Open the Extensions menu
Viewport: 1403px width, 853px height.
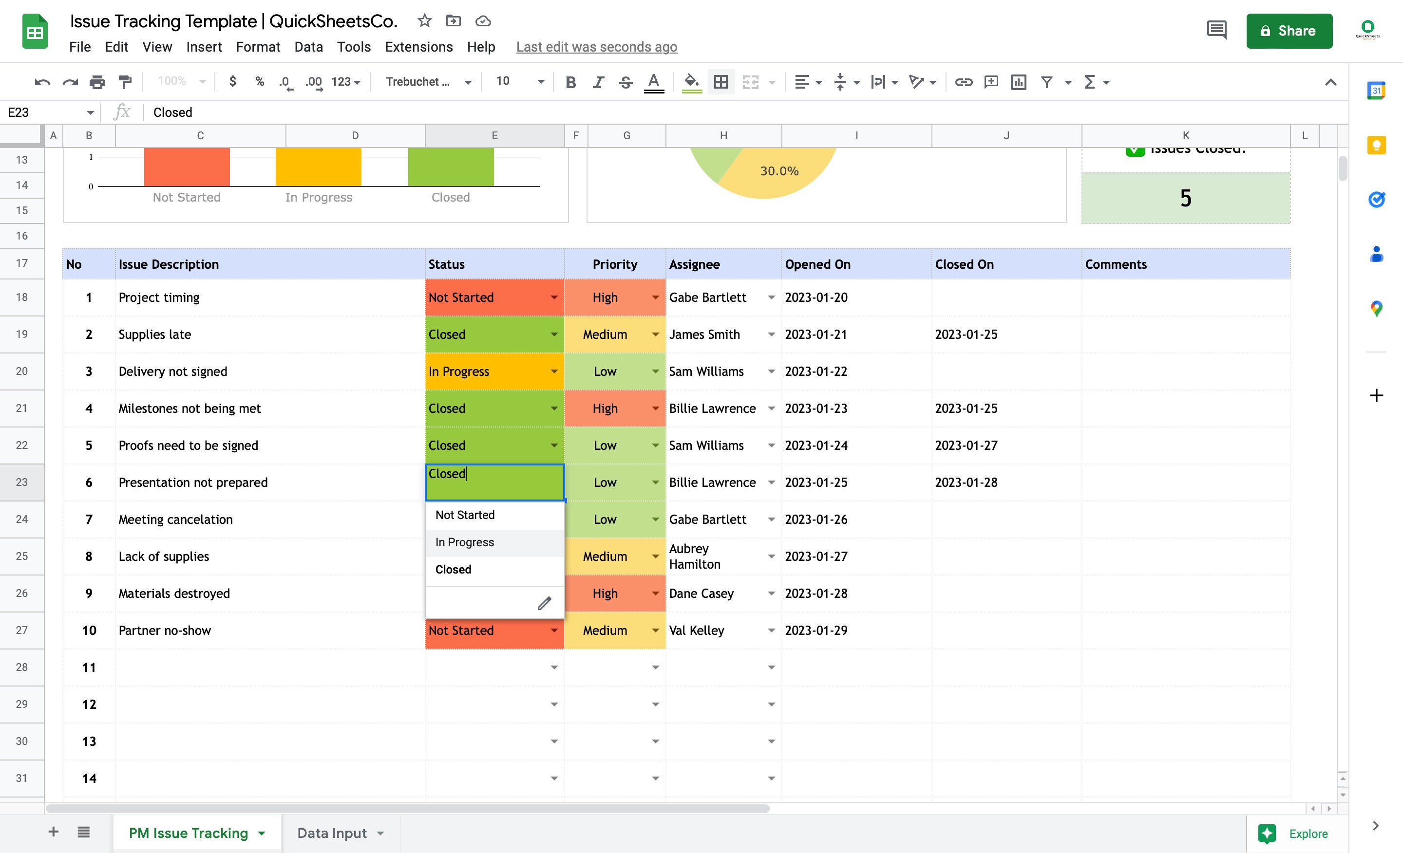tap(418, 47)
